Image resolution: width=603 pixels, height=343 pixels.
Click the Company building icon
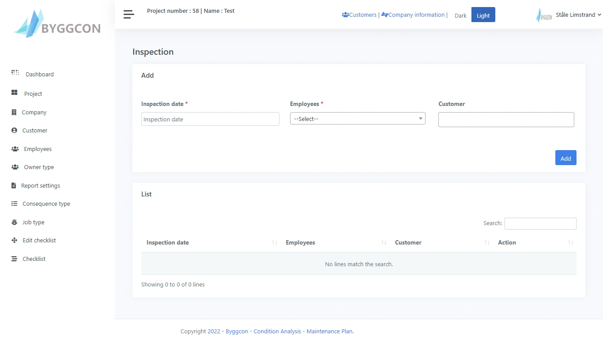pyautogui.click(x=14, y=112)
